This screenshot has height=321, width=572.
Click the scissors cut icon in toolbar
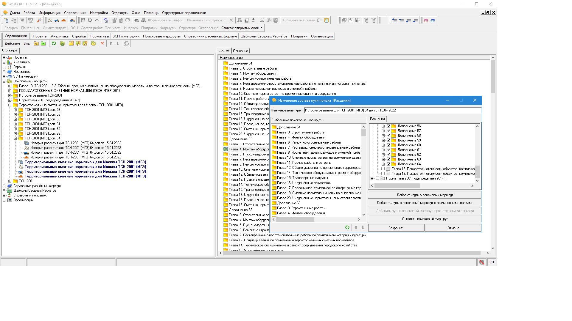click(x=262, y=20)
